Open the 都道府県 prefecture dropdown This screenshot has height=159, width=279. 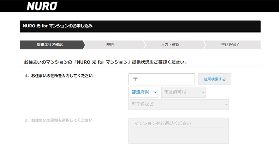pos(143,92)
